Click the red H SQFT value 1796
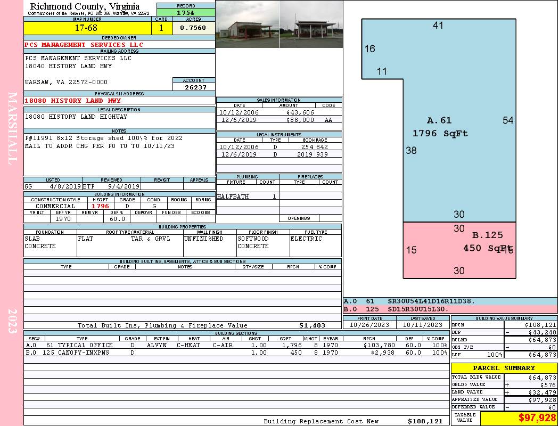Image resolution: width=559 pixels, height=426 pixels. tap(100, 206)
